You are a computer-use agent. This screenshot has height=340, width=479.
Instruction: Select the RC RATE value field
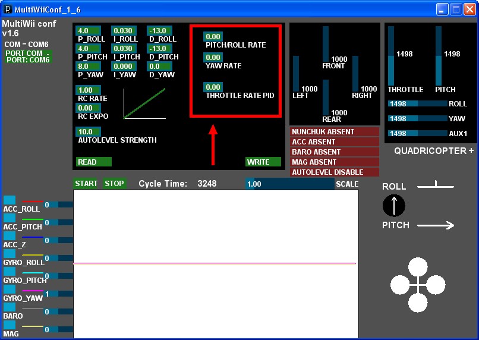coord(89,90)
